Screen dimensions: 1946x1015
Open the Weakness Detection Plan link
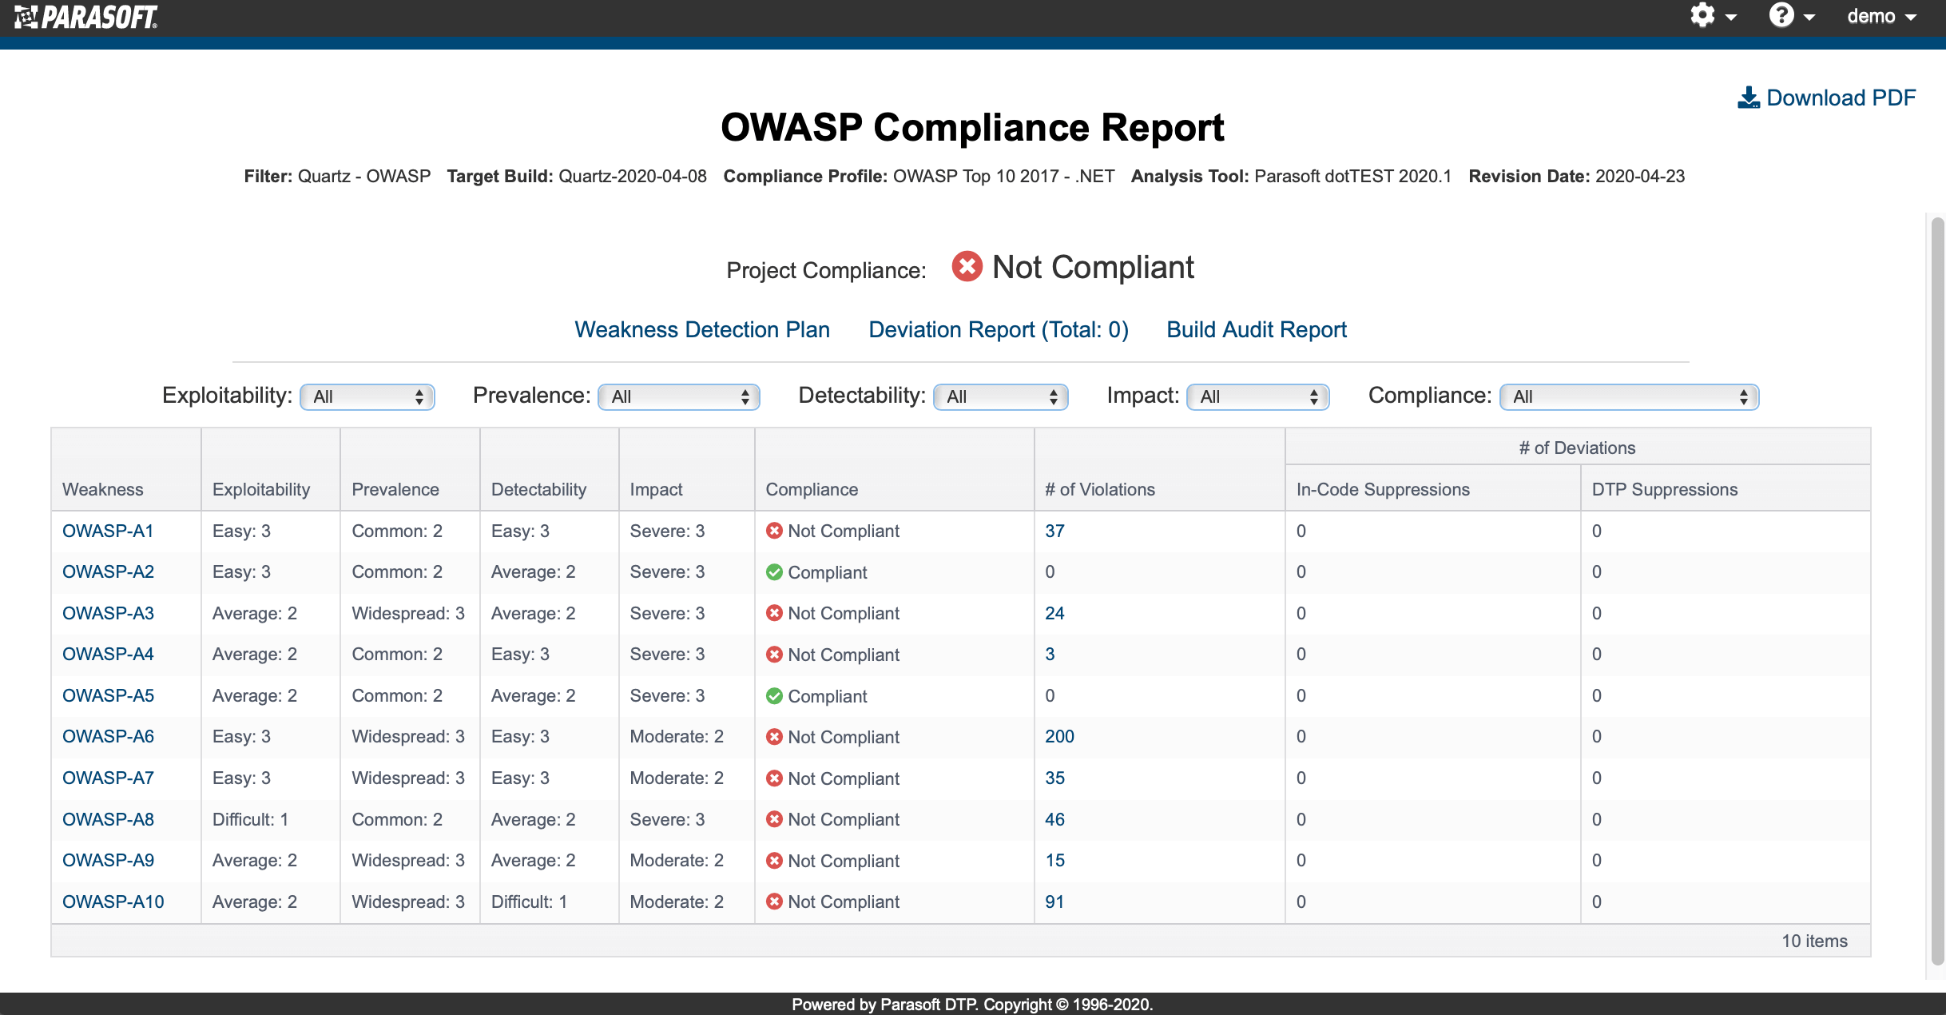pos(702,329)
